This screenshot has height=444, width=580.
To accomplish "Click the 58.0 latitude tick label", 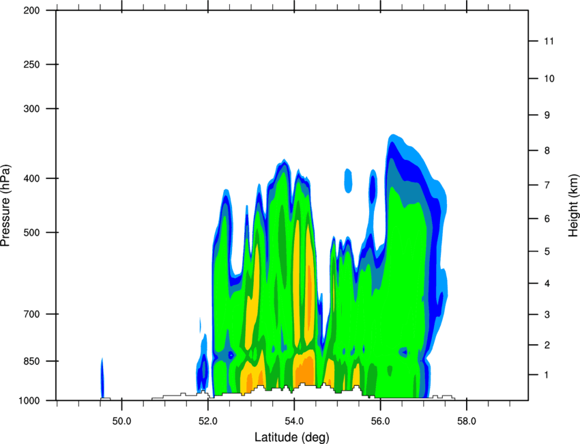I will click(467, 421).
